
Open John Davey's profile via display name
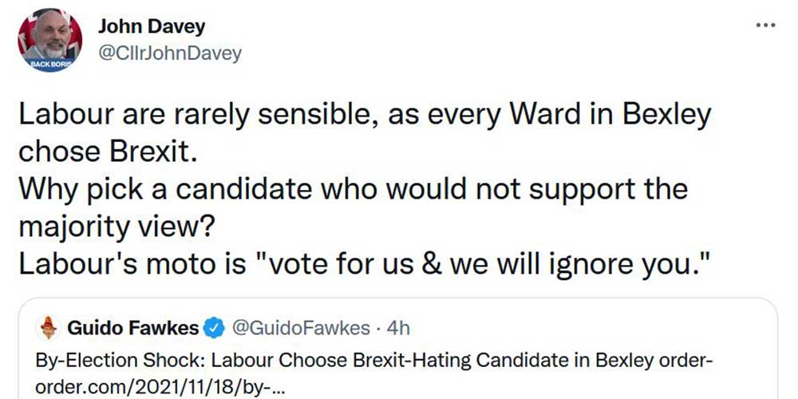pos(151,26)
